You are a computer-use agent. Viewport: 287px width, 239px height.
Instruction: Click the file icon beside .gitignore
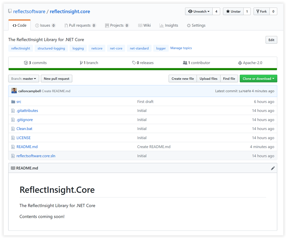click(13, 120)
